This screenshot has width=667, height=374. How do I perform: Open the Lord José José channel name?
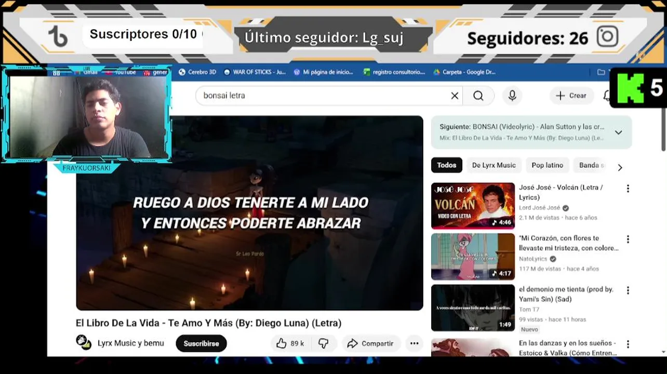[539, 208]
